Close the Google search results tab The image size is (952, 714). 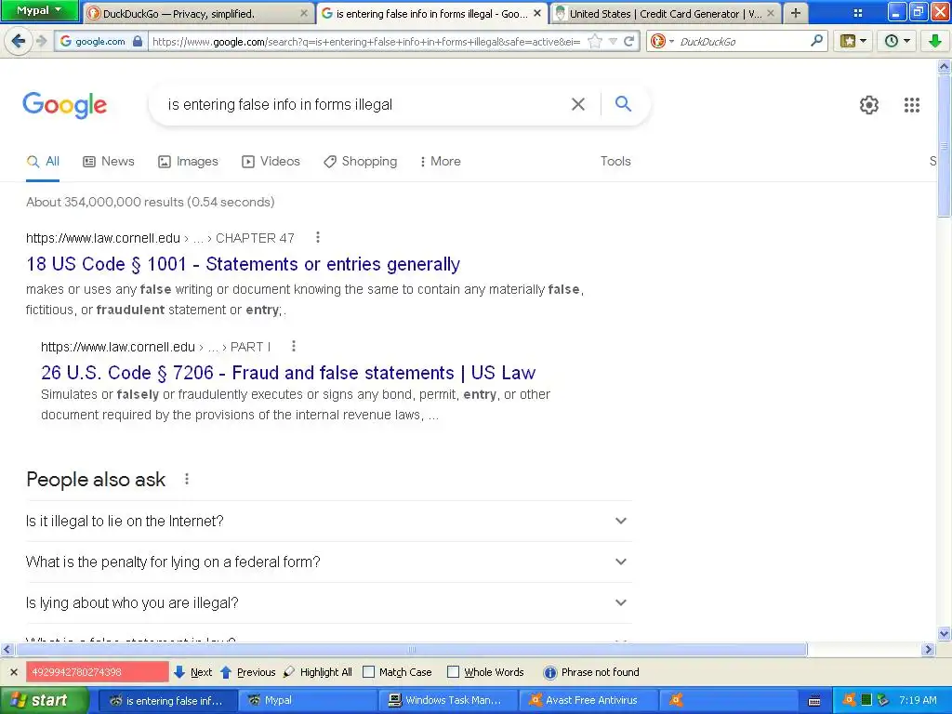coord(536,13)
